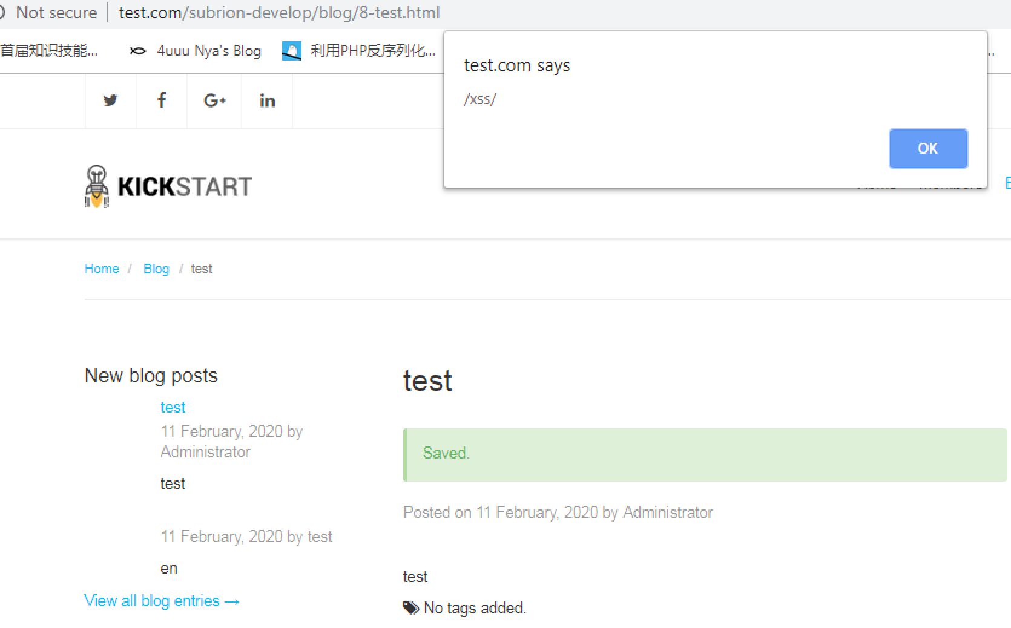Open the '4uuu Nya's Blog' bookmark
The height and width of the screenshot is (628, 1011).
point(208,51)
